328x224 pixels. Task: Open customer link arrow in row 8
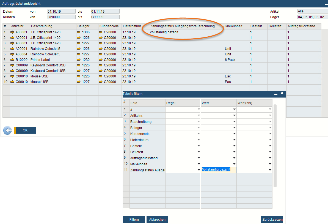(x=101, y=71)
